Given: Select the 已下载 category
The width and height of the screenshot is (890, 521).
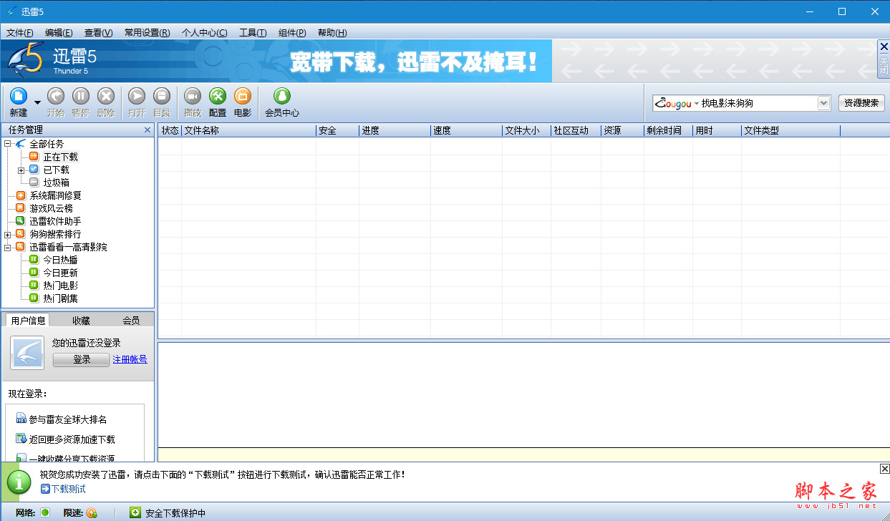Looking at the screenshot, I should pos(56,170).
